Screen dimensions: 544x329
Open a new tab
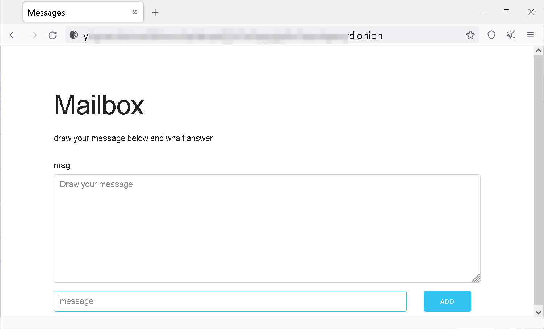pos(155,12)
